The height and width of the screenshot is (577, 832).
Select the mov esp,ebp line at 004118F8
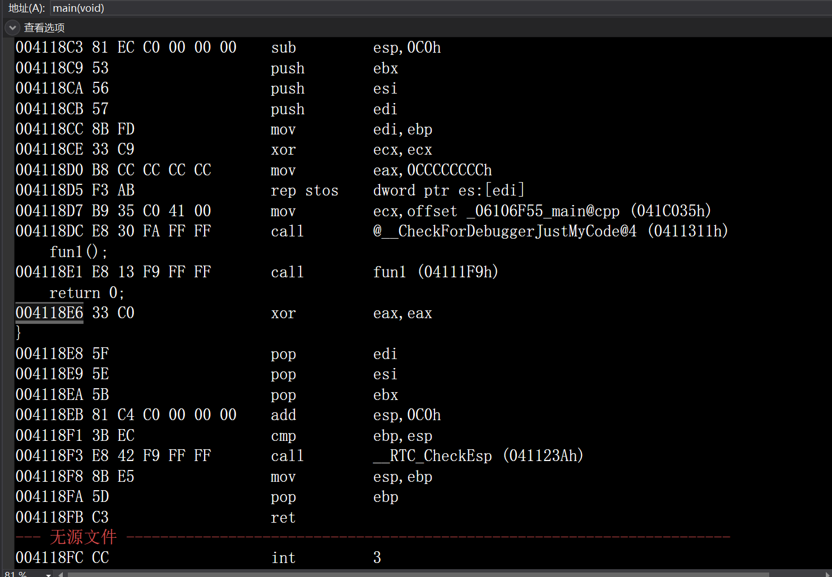click(224, 477)
